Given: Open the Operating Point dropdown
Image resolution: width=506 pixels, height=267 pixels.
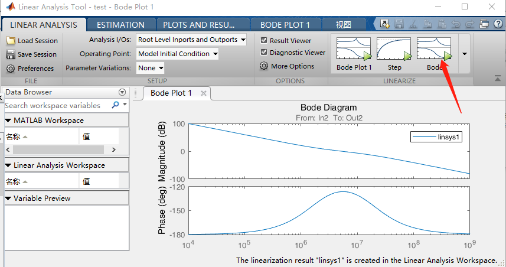Looking at the screenshot, I should point(178,54).
